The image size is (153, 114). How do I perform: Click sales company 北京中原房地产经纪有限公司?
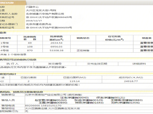[x=46, y=95]
